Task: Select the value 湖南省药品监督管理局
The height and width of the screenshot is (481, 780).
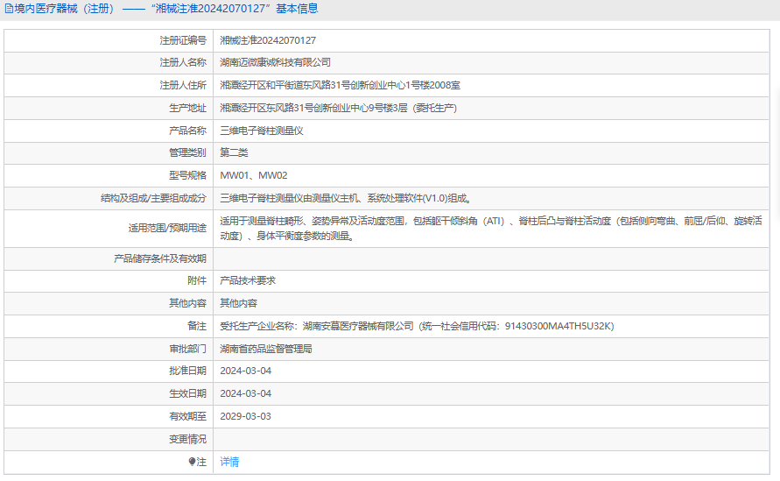Action: tap(266, 349)
